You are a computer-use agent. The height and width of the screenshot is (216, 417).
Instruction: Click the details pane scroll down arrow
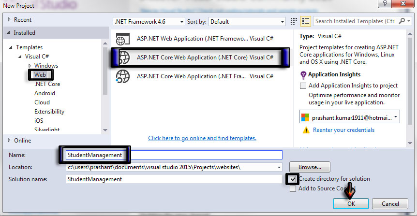pos(410,143)
